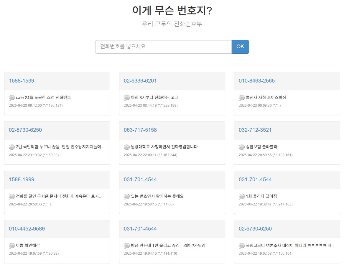Open the 063-717-5158 number link
Image resolution: width=344 pixels, height=265 pixels.
[140, 130]
